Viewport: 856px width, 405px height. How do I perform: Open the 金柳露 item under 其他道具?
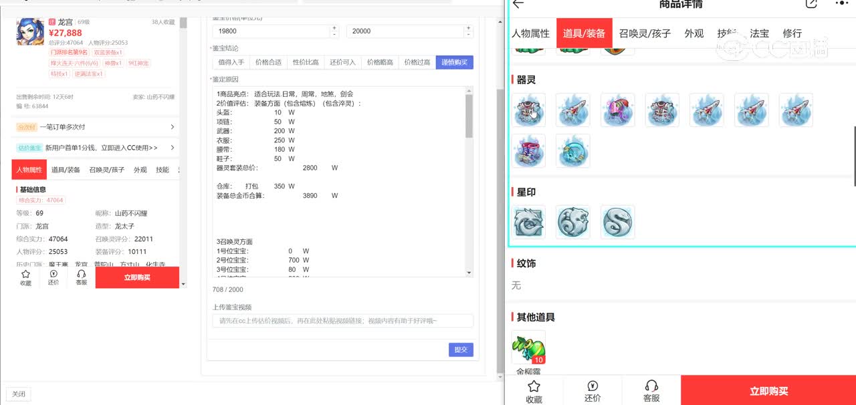528,348
